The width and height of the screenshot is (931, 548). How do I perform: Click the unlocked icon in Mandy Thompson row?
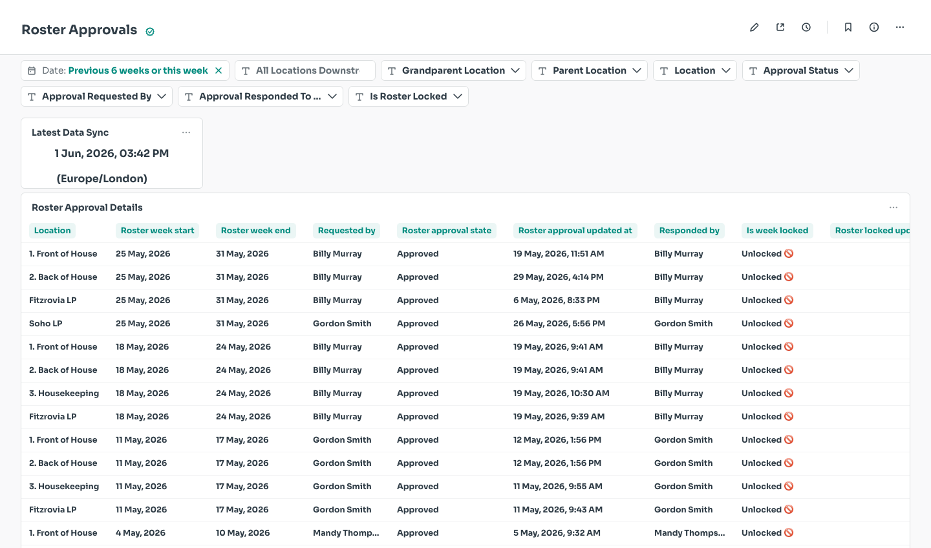(789, 532)
